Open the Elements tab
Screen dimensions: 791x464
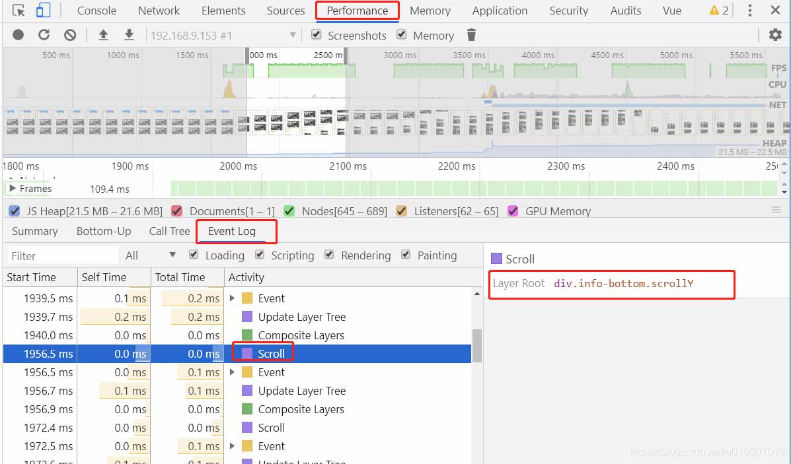(223, 11)
